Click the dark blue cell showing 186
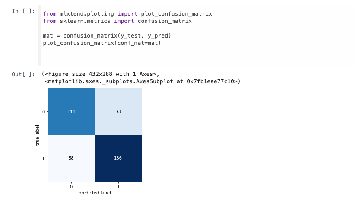The image size is (356, 213). [x=118, y=158]
